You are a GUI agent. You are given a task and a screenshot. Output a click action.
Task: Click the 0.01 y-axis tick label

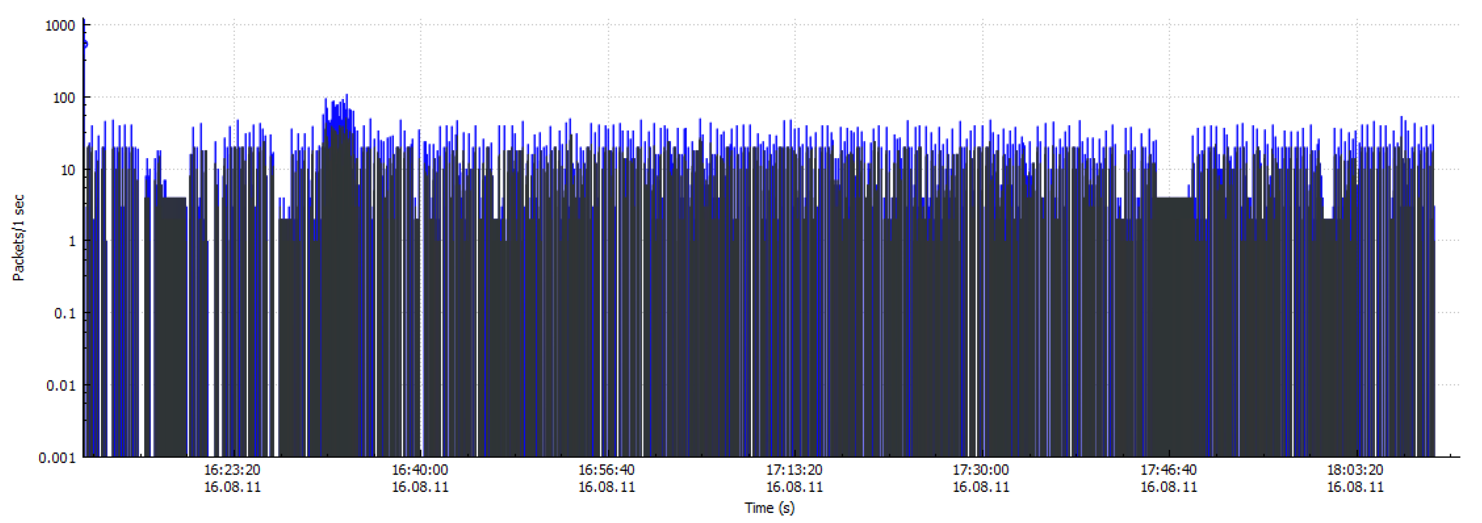(61, 386)
